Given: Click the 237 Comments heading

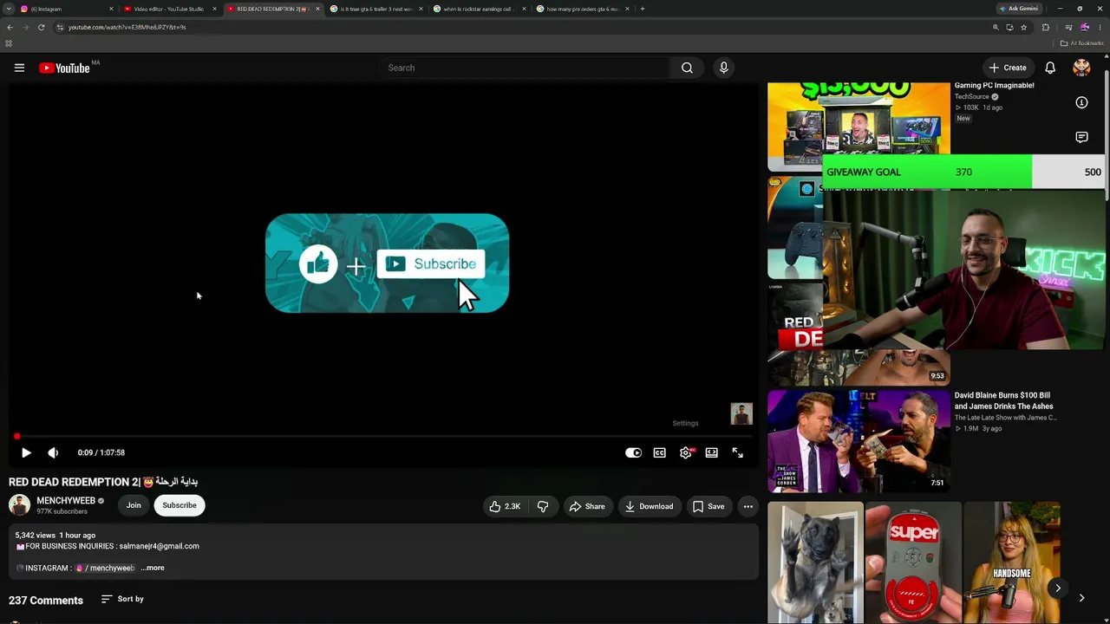Looking at the screenshot, I should [46, 600].
